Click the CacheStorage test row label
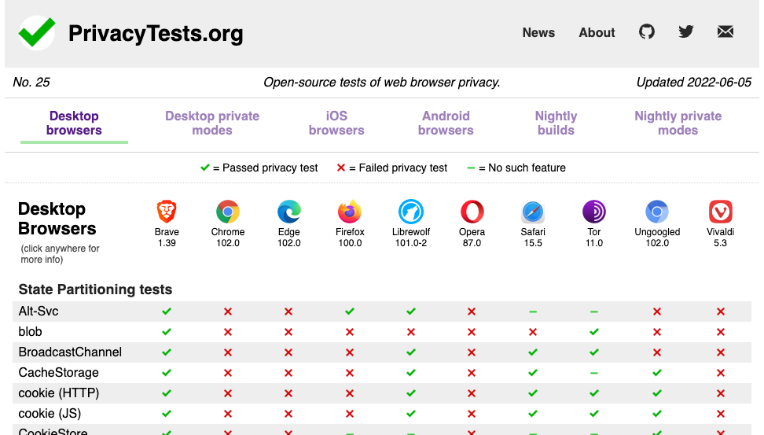 [x=58, y=373]
